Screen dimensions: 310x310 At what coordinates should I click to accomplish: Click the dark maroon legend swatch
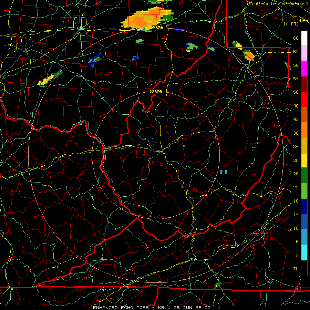click(304, 84)
